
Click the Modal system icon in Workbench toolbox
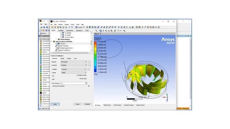(x=41, y=80)
